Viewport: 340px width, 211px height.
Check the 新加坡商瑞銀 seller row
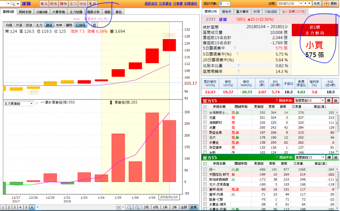(x=205, y=179)
